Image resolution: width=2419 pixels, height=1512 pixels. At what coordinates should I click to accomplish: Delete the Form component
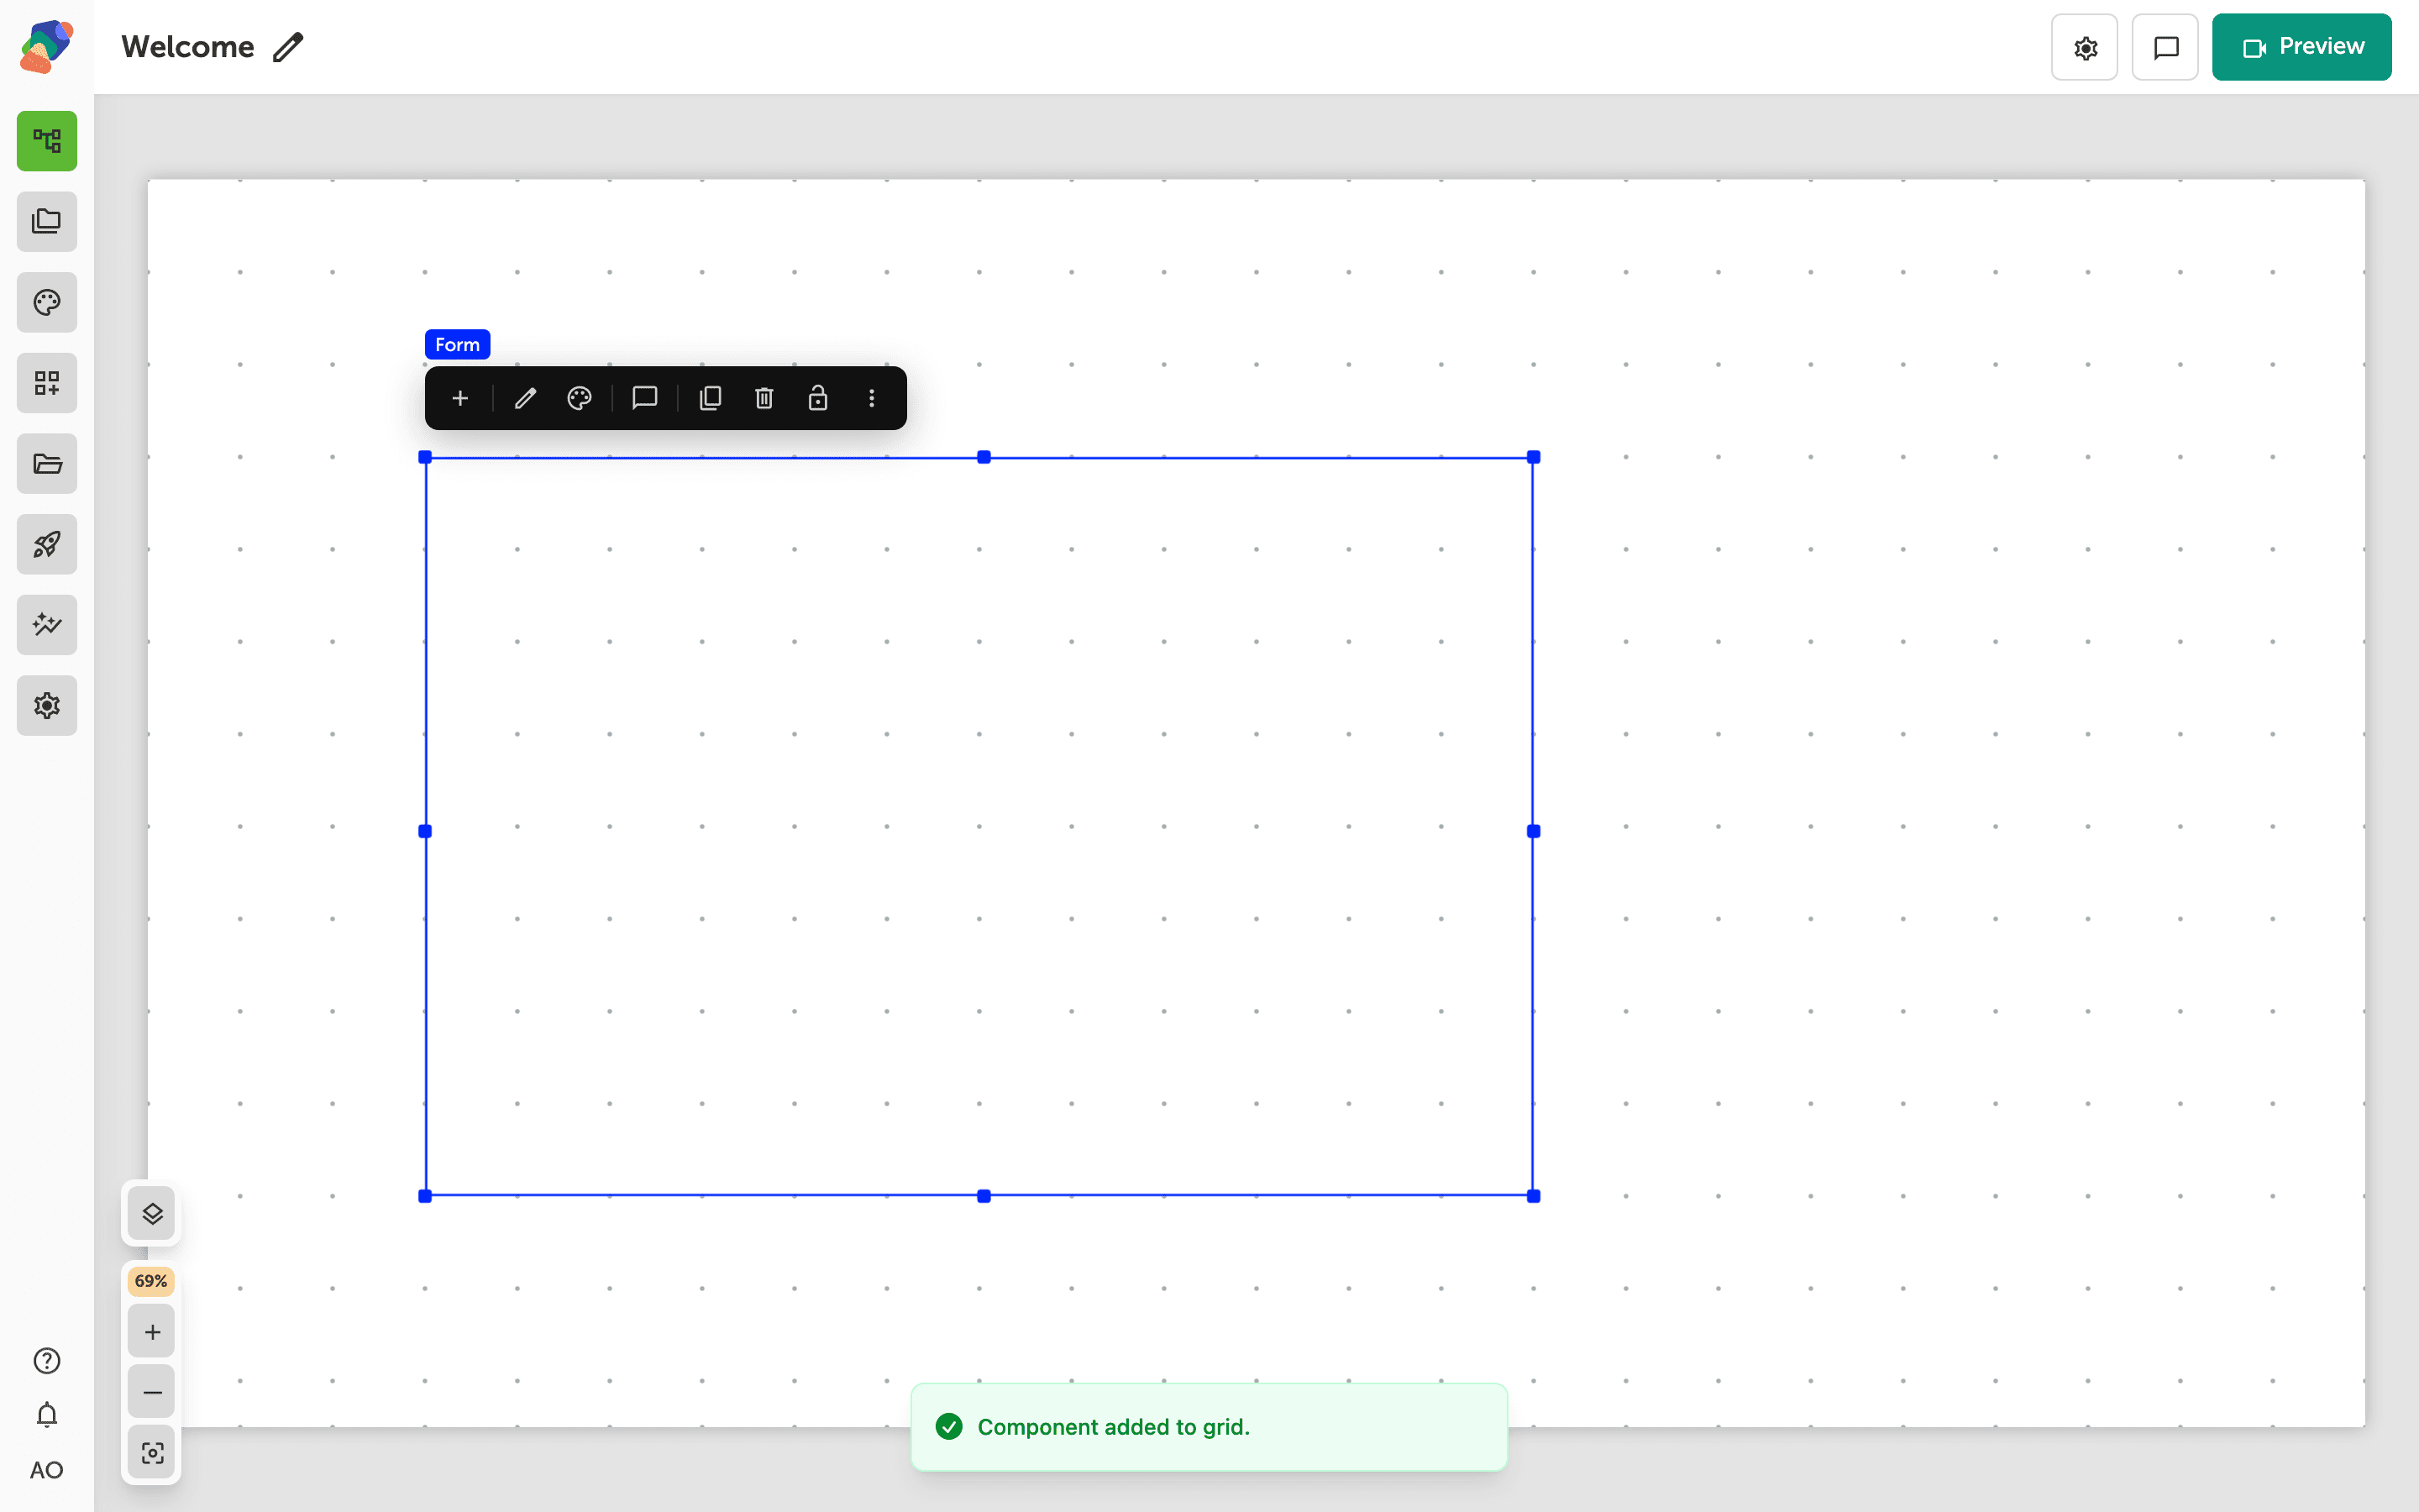[x=764, y=398]
